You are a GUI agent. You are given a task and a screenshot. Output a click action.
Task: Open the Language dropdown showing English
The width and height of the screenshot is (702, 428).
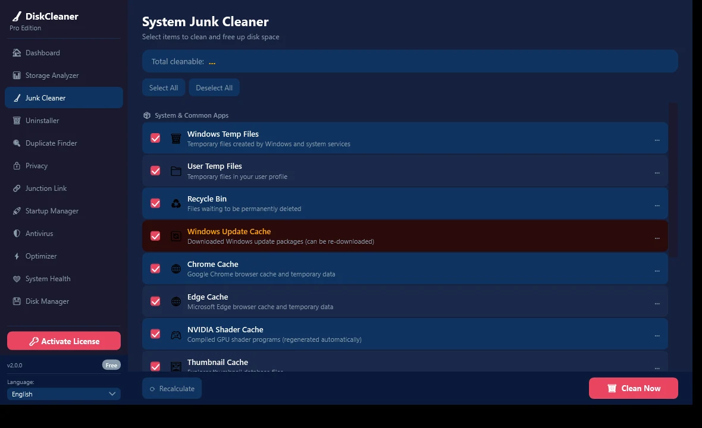[64, 394]
